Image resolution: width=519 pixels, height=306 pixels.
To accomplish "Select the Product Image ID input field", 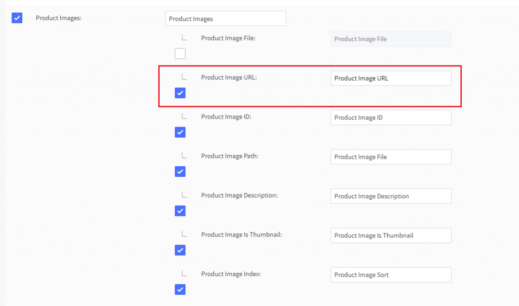I will pos(390,117).
